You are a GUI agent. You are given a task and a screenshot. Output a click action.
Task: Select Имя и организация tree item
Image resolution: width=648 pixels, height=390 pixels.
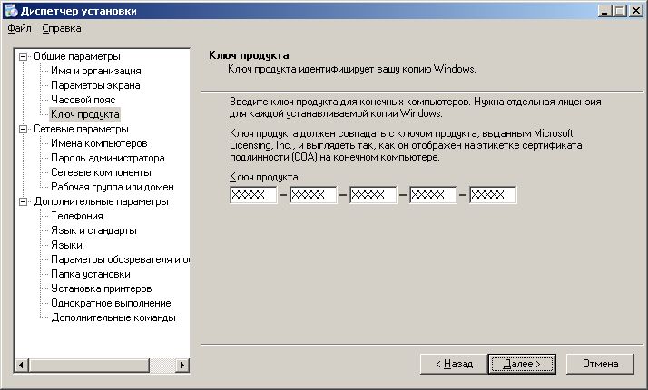point(96,71)
